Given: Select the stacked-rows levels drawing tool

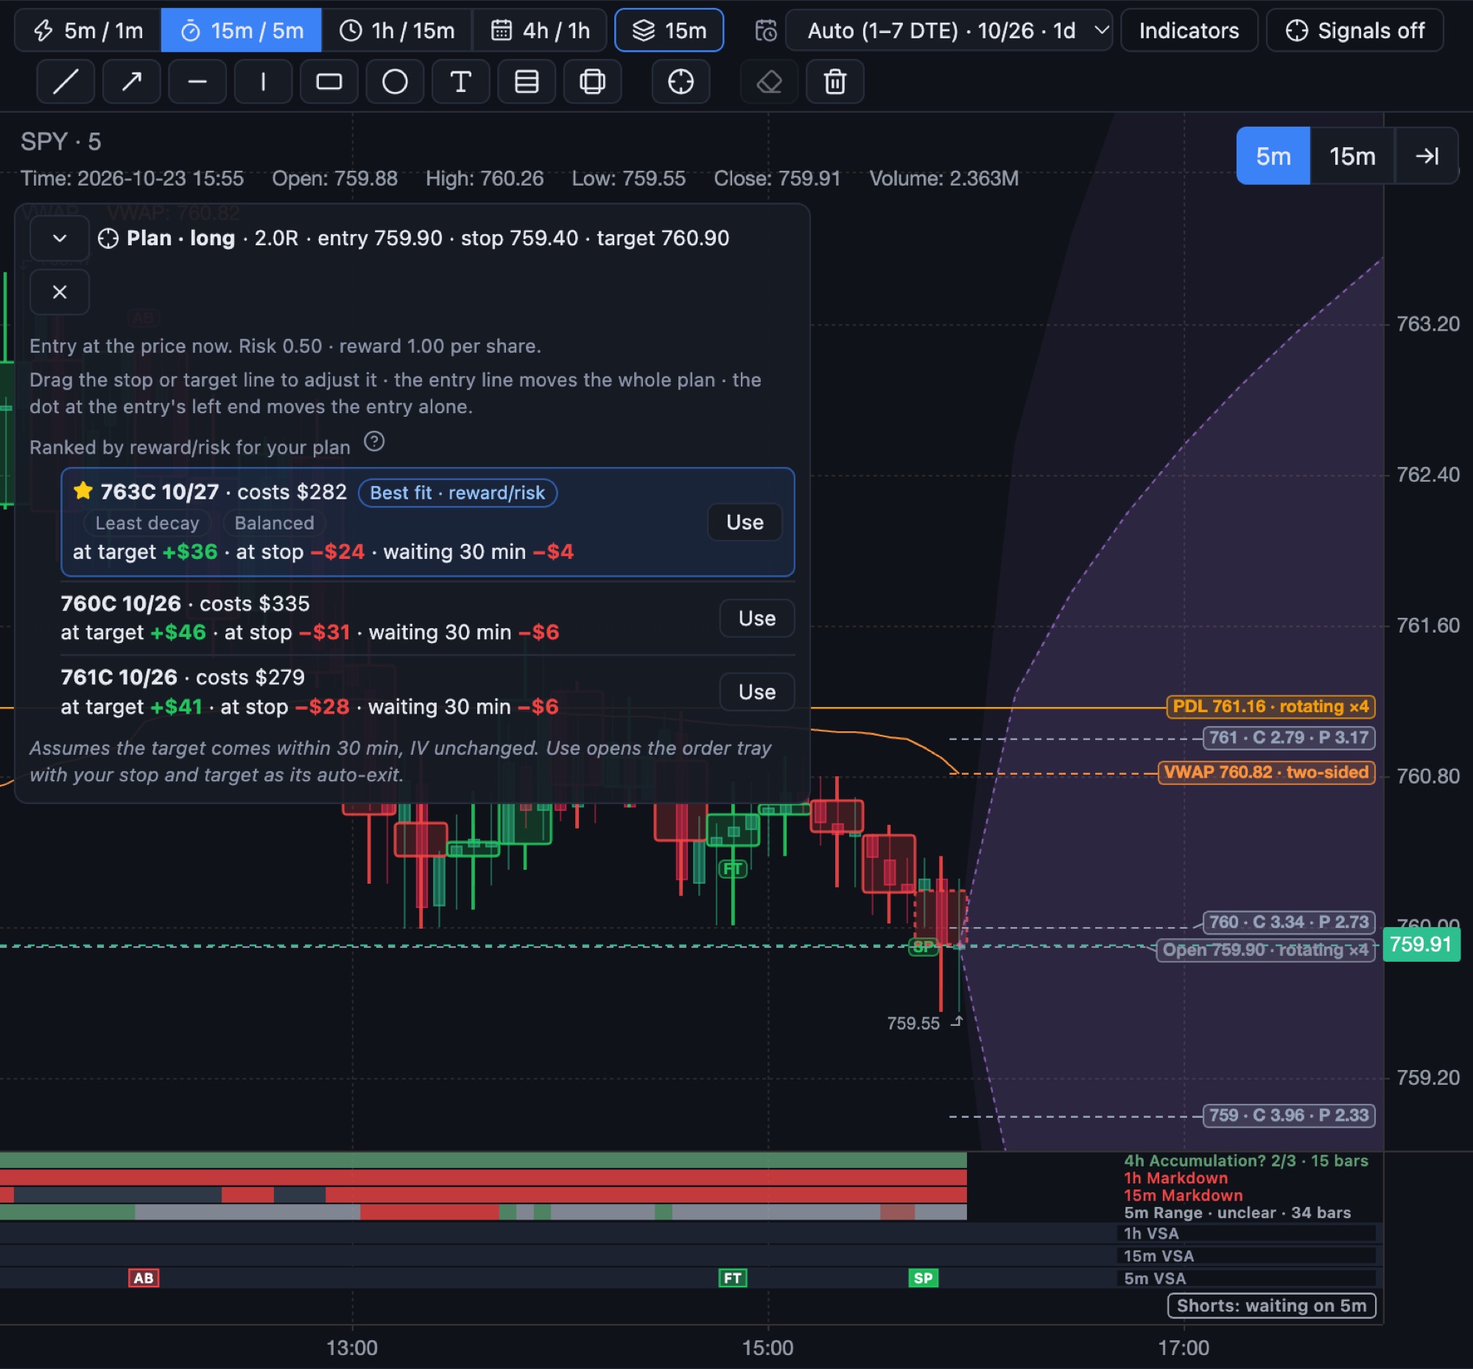Looking at the screenshot, I should [x=527, y=82].
